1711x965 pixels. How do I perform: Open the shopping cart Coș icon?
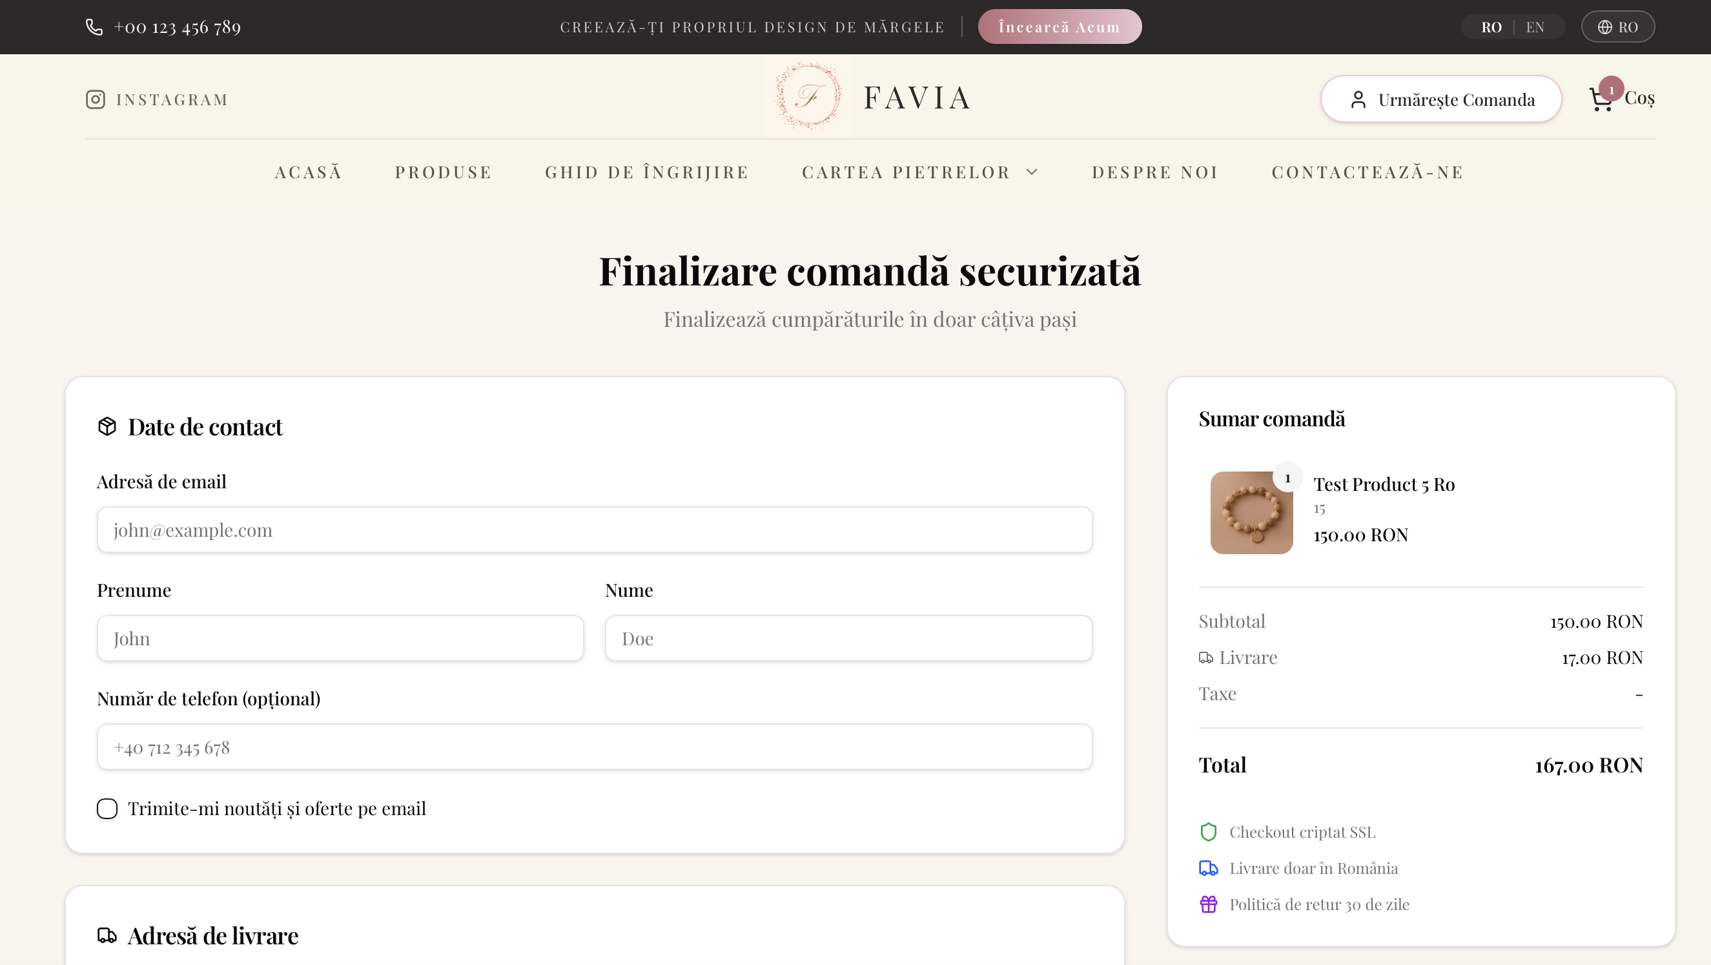tap(1602, 98)
